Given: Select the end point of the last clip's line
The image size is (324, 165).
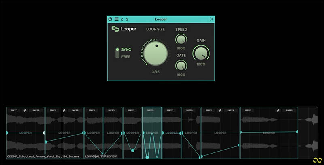Looking at the screenshot, I should coord(297,131).
